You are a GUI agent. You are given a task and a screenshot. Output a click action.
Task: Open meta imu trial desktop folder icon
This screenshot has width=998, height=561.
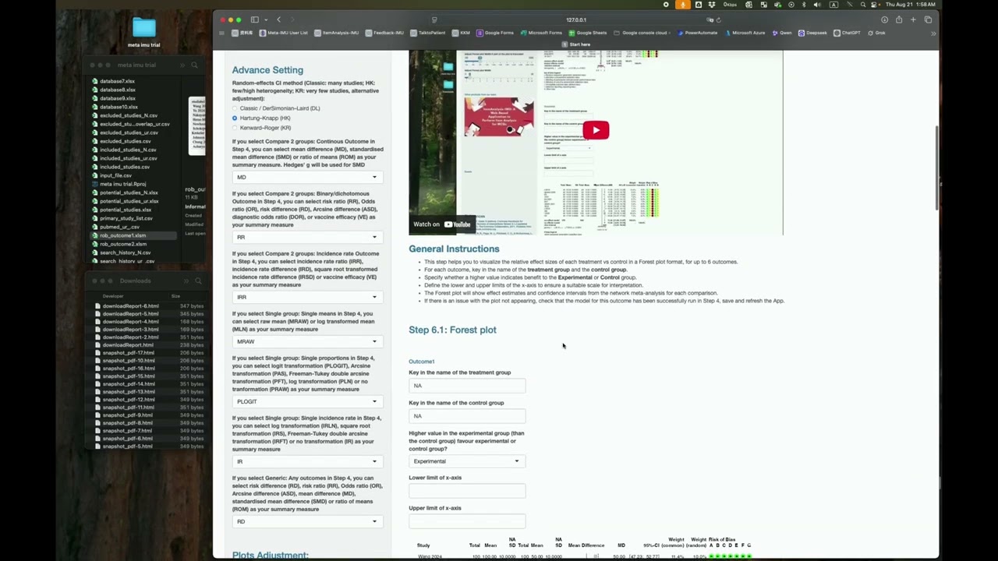click(x=144, y=29)
